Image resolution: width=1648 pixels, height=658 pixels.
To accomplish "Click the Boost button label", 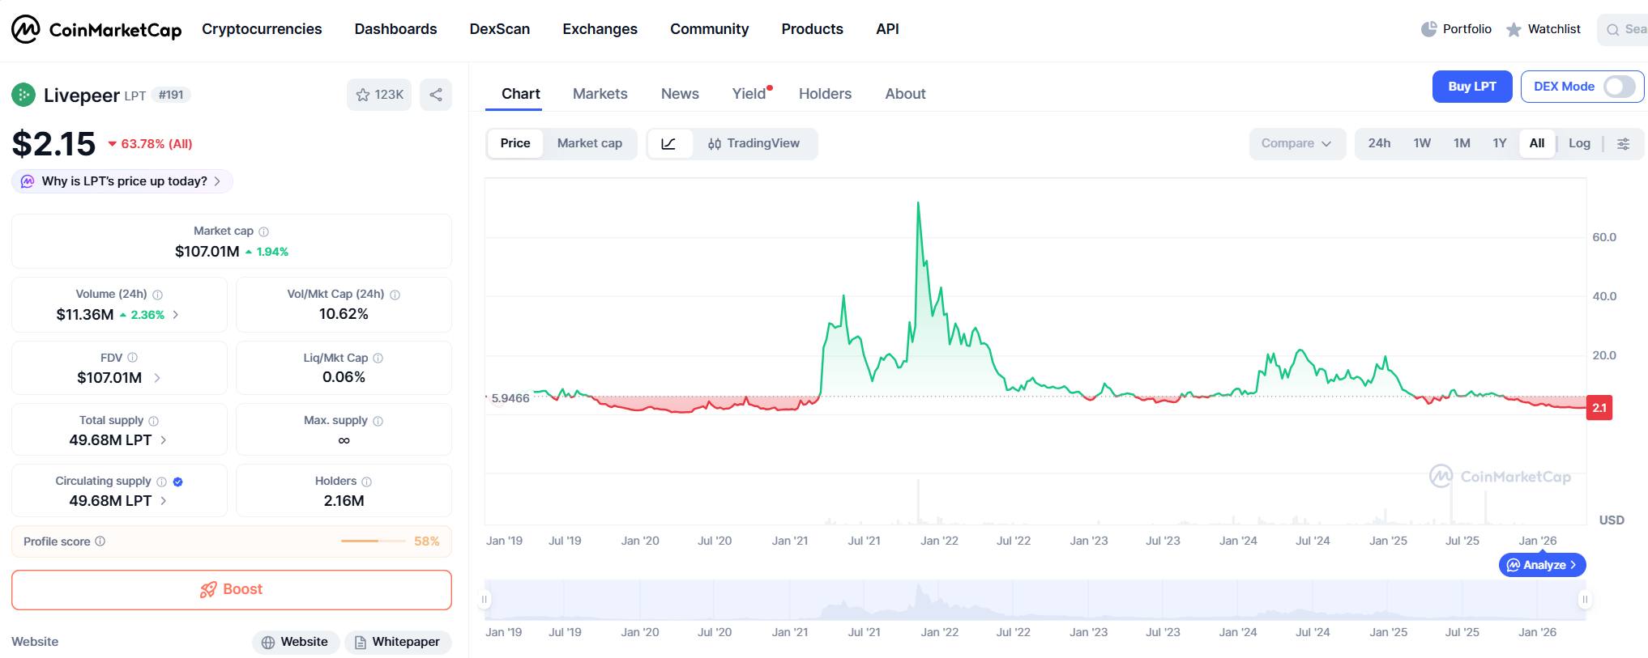I will tap(243, 589).
